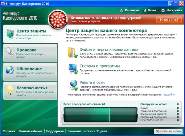The image size is (185, 136).
Task: Open the Карантин quarantine icon
Action: (x=121, y=10)
